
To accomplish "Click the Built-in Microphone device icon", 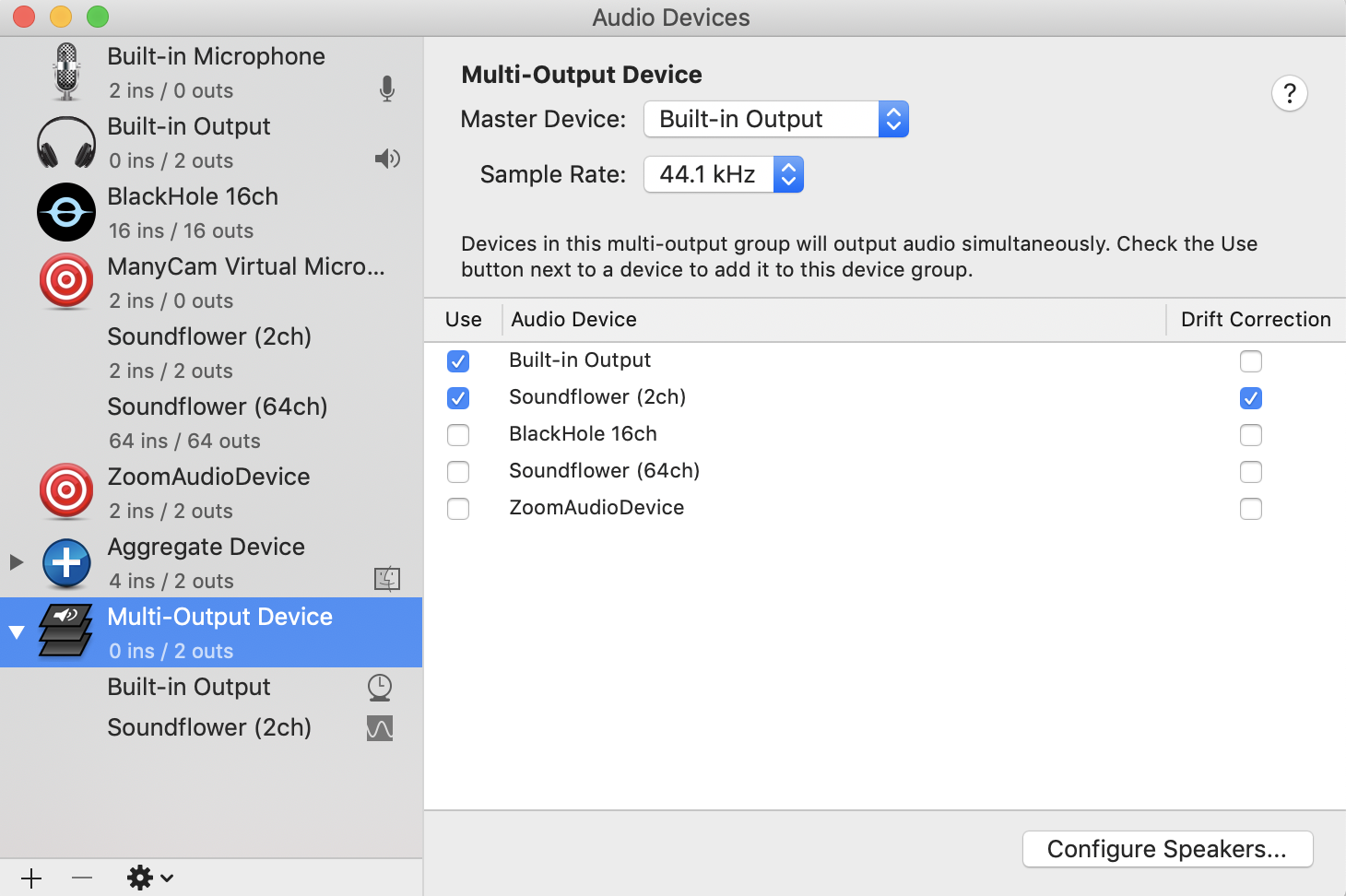I will pos(66,72).
